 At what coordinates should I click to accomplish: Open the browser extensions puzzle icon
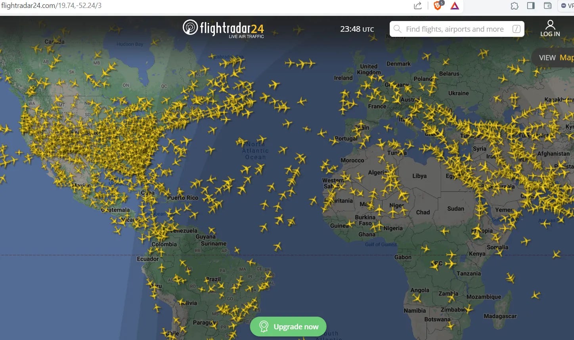[514, 6]
